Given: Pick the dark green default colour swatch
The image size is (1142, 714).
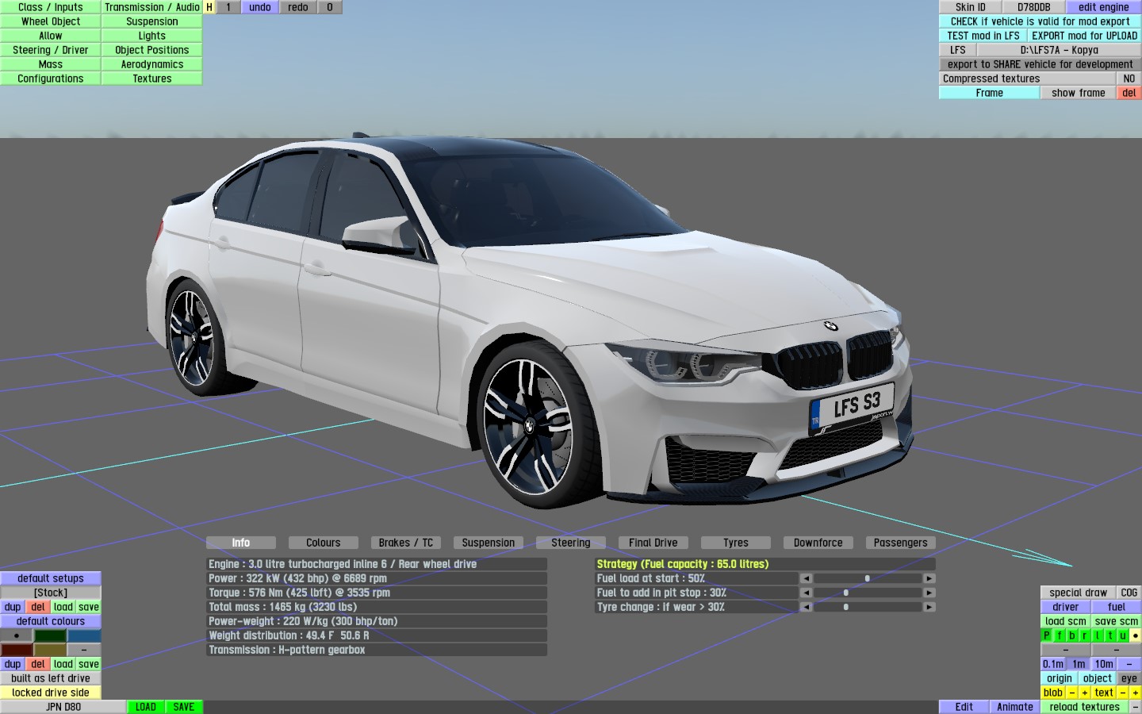Looking at the screenshot, I should [x=50, y=635].
